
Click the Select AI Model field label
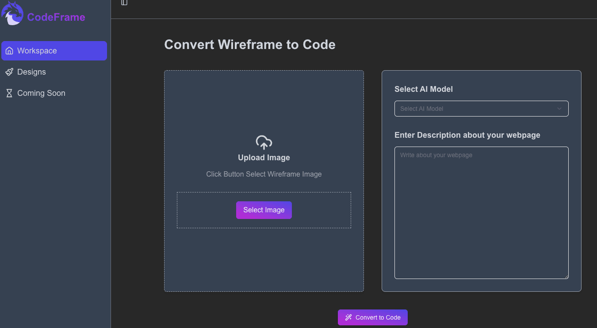point(423,89)
